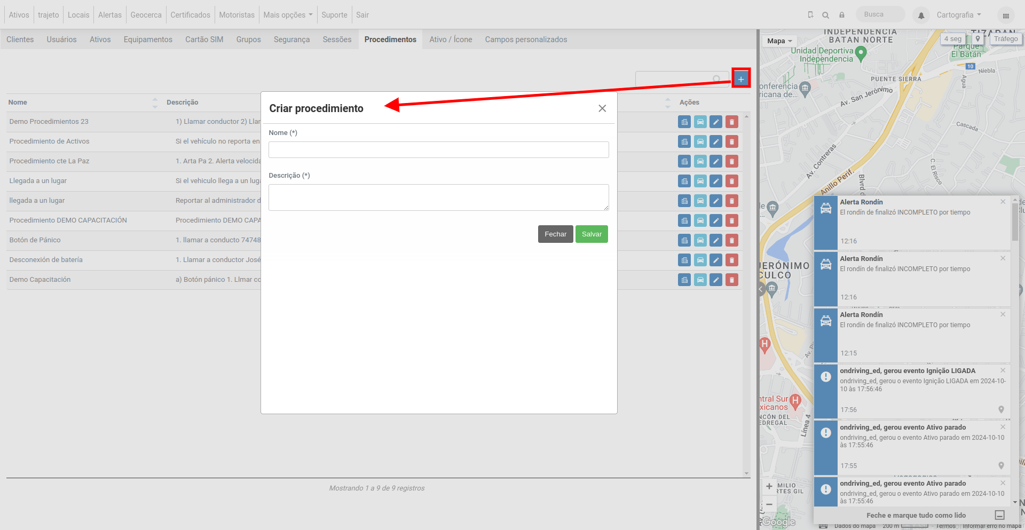Open the Cartografia dropdown
This screenshot has height=530, width=1025.
pos(959,15)
